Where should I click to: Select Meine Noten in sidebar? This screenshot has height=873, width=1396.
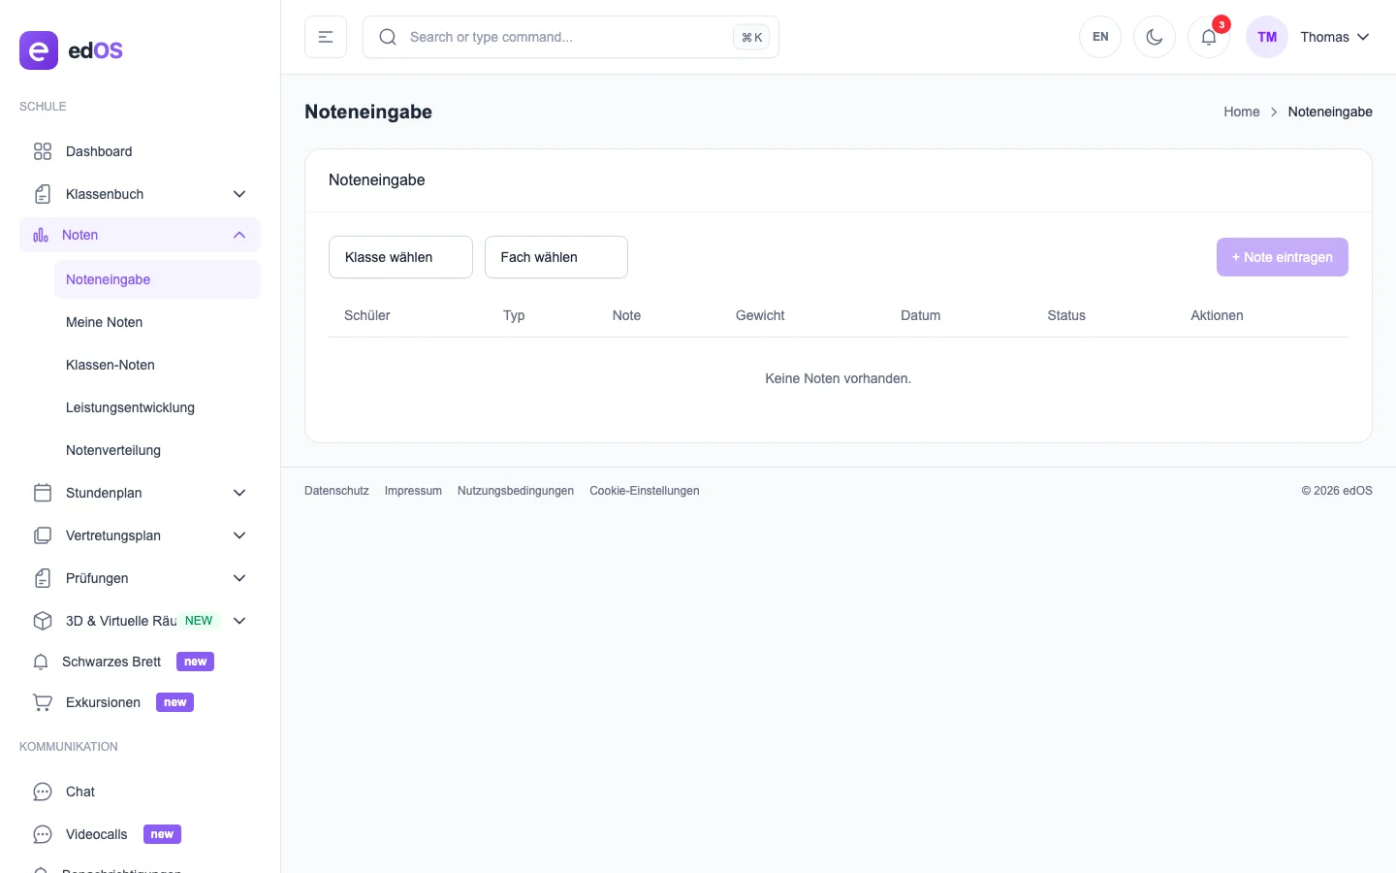click(x=105, y=322)
